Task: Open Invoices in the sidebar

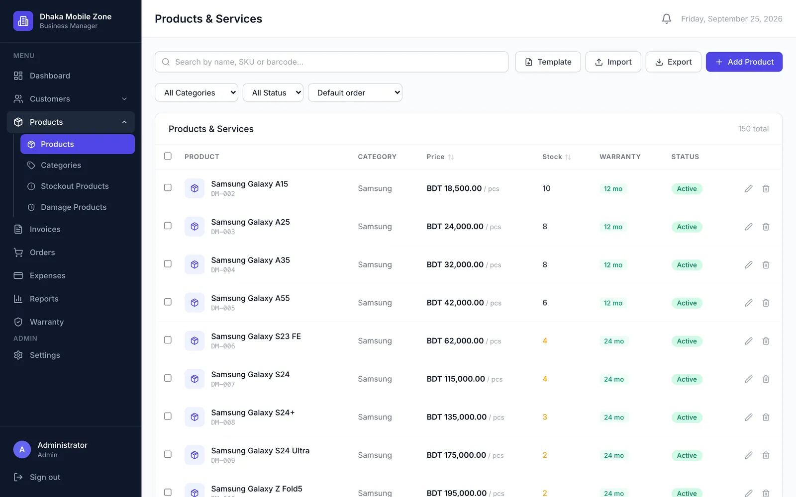Action: 71,229
